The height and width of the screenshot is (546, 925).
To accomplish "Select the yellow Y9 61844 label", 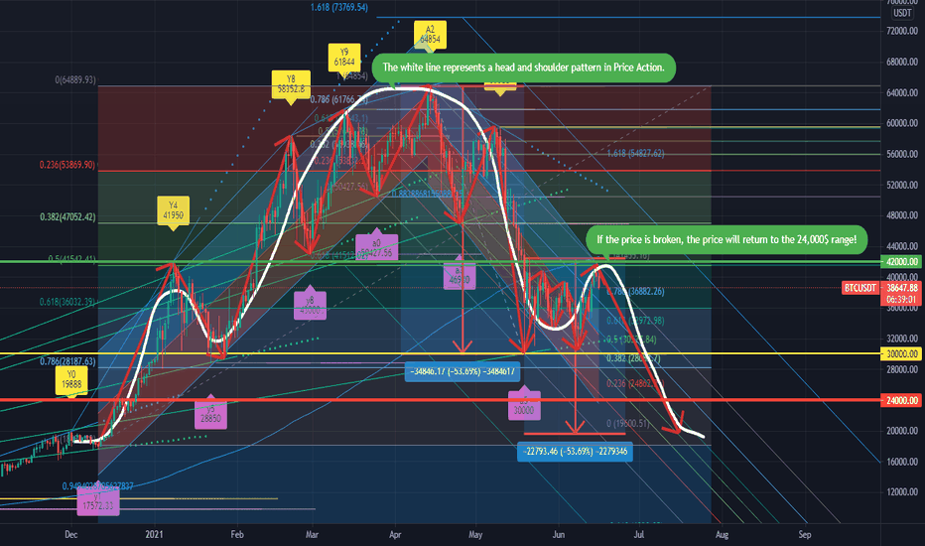I will pos(344,58).
